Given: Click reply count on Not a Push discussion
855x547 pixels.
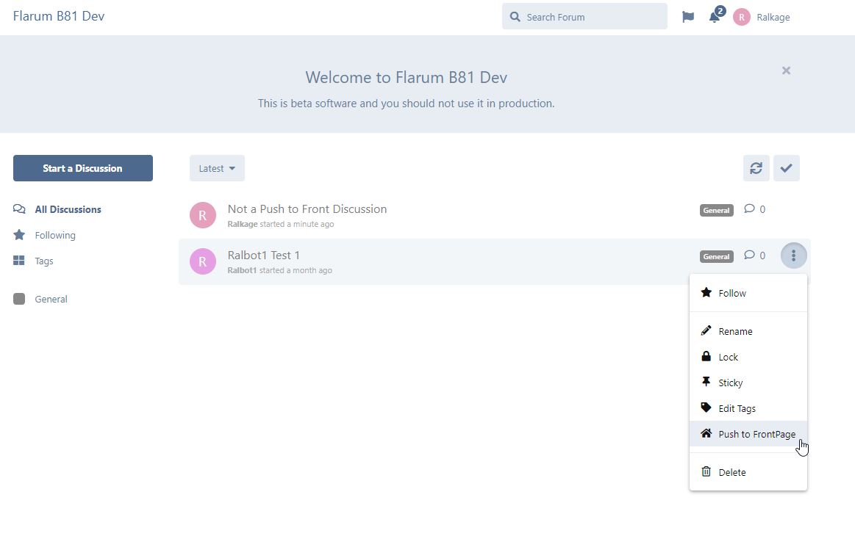Looking at the screenshot, I should tap(755, 209).
